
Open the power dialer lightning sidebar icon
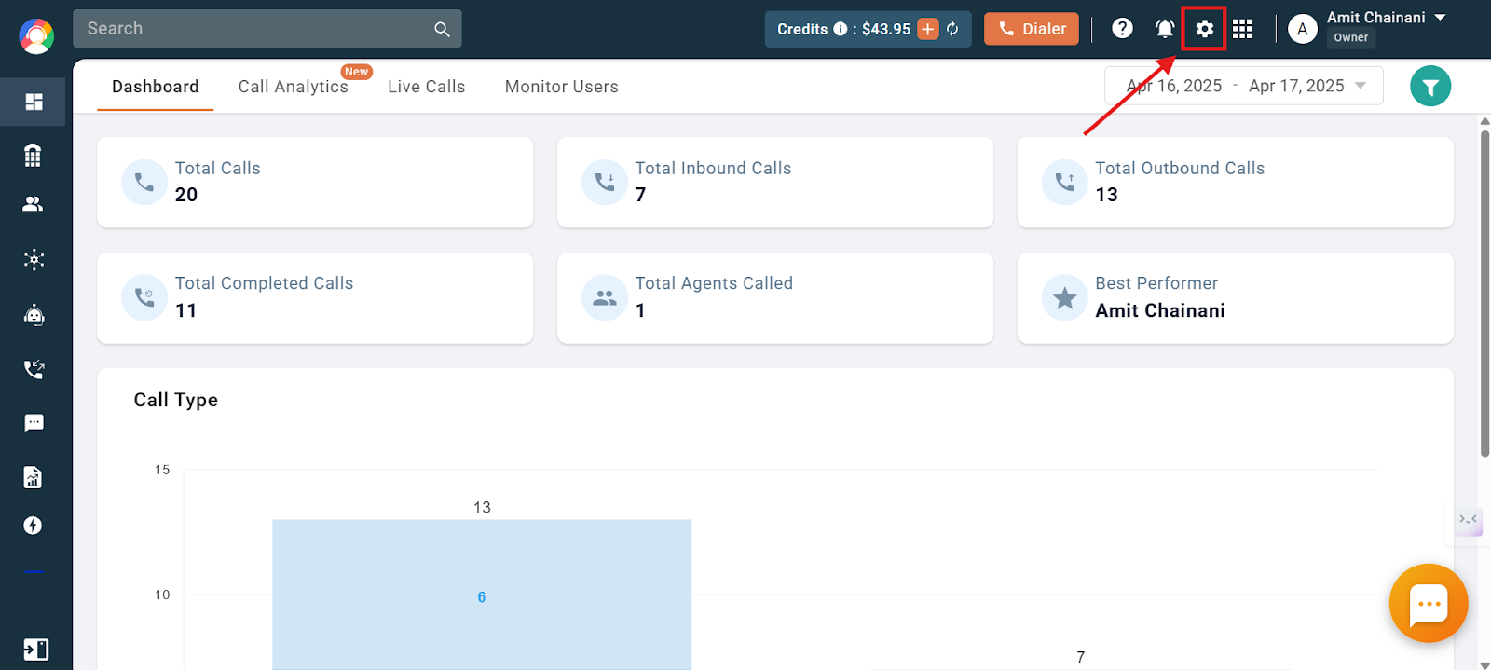pos(33,526)
